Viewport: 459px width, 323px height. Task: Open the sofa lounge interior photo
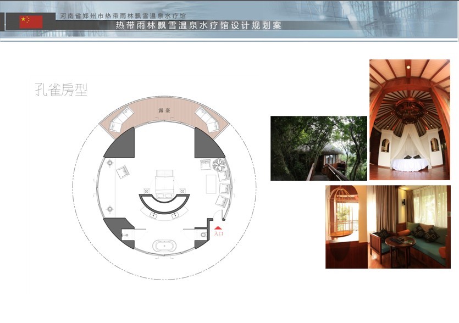coord(388,226)
